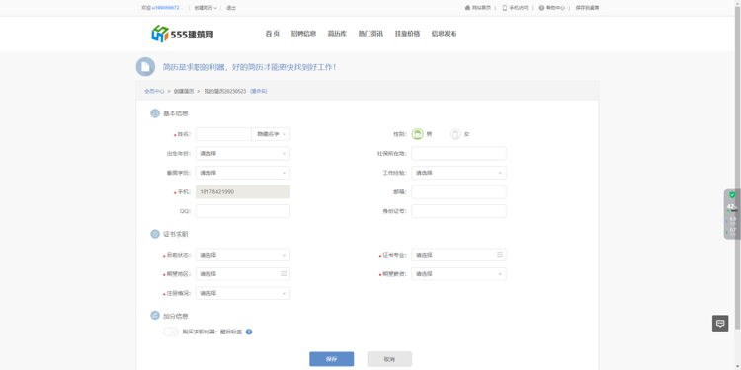Image resolution: width=741 pixels, height=370 pixels.
Task: Click the 加分信息 section icon
Action: pos(155,316)
